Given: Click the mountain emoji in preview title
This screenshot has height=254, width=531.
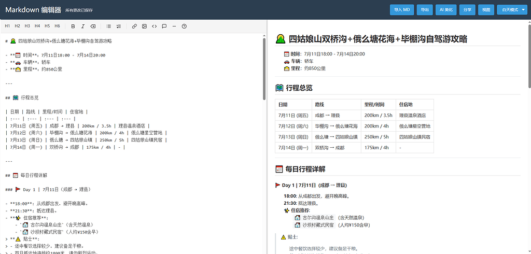Looking at the screenshot, I should pyautogui.click(x=281, y=39).
